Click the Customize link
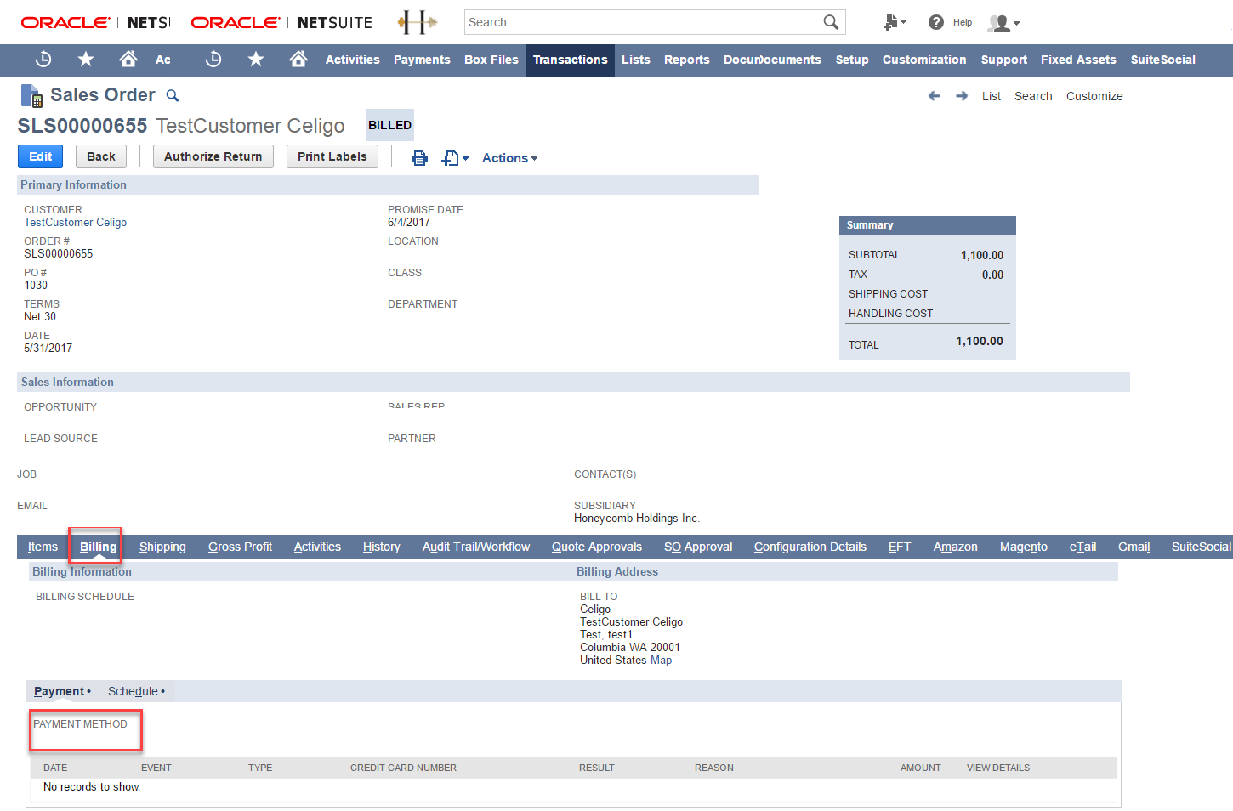 click(x=1094, y=96)
